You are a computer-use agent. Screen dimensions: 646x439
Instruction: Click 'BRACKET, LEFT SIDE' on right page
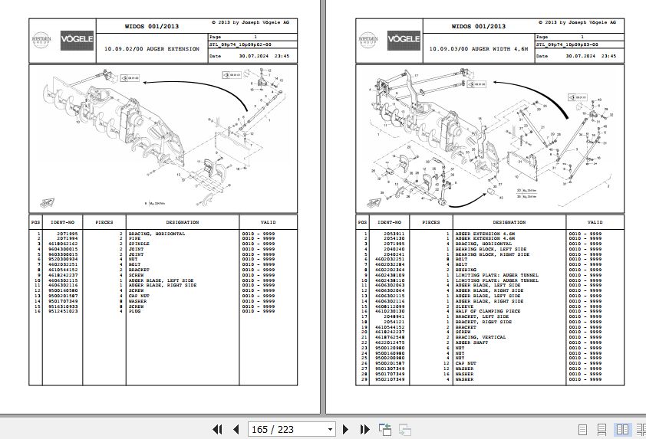(482, 317)
